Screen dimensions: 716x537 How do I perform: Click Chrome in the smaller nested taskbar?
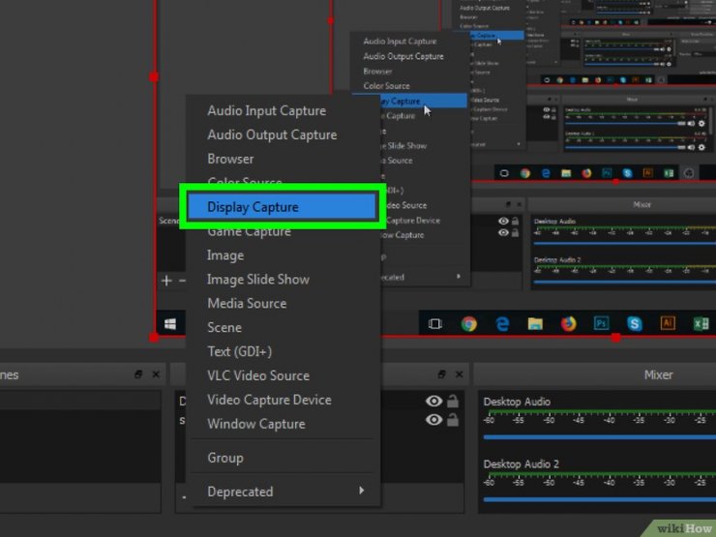(525, 173)
